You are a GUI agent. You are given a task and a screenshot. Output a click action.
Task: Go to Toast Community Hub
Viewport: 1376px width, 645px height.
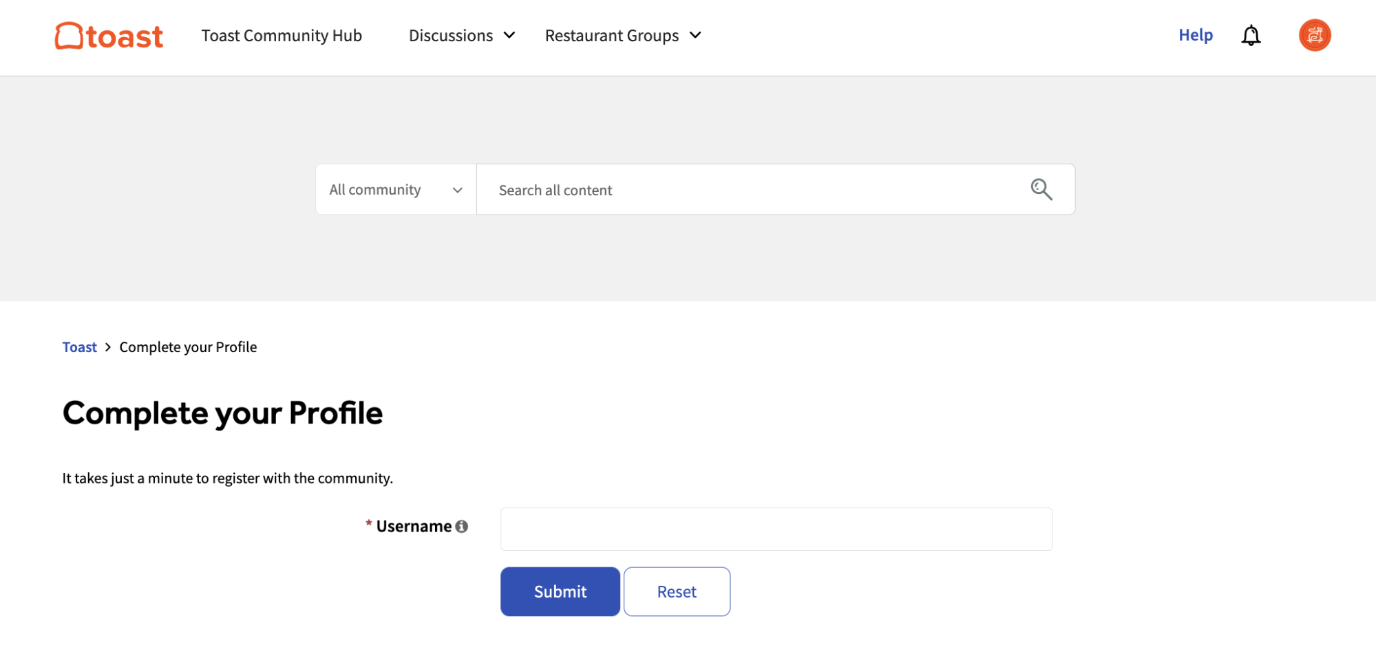pos(282,36)
